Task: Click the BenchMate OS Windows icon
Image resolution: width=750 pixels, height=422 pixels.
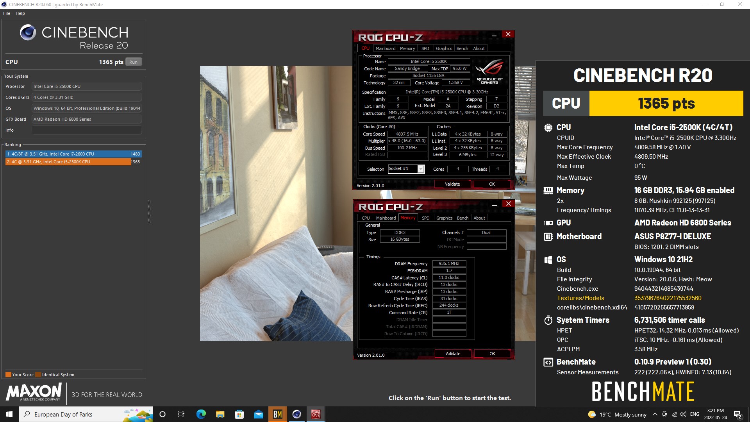Action: pos(548,260)
